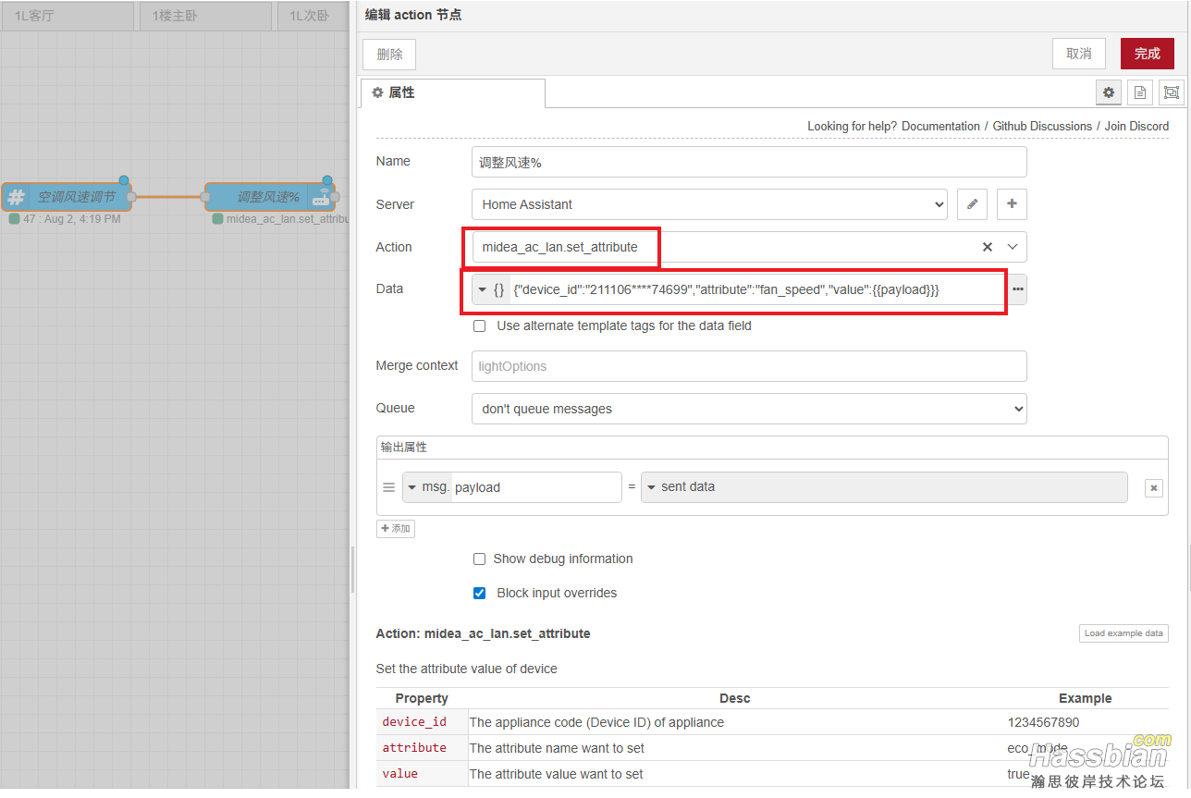Image resolution: width=1191 pixels, height=798 pixels.
Task: Open the Github Discussions link
Action: (1042, 127)
